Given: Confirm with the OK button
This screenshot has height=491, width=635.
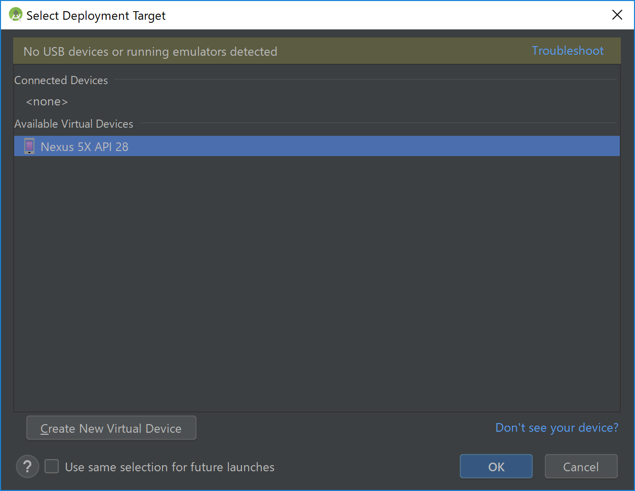Looking at the screenshot, I should (x=496, y=466).
